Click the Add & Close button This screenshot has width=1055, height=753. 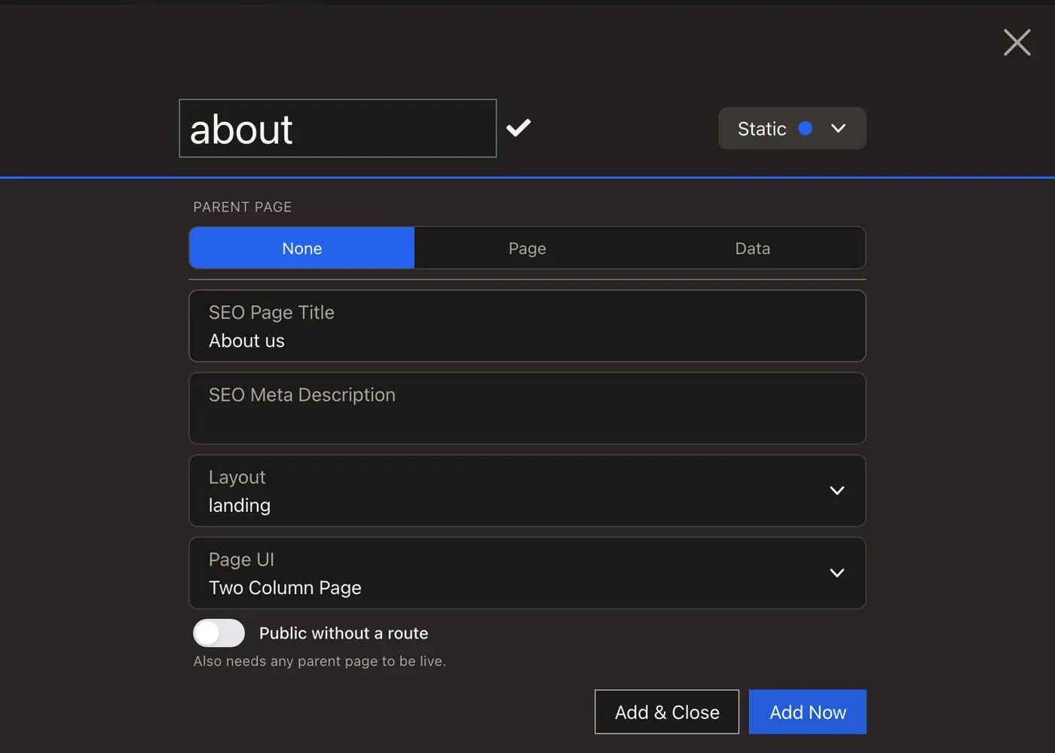(x=667, y=712)
